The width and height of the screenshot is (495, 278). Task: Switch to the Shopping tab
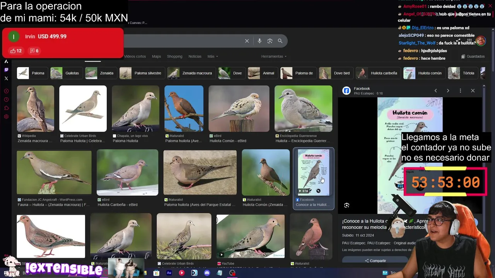coord(174,56)
